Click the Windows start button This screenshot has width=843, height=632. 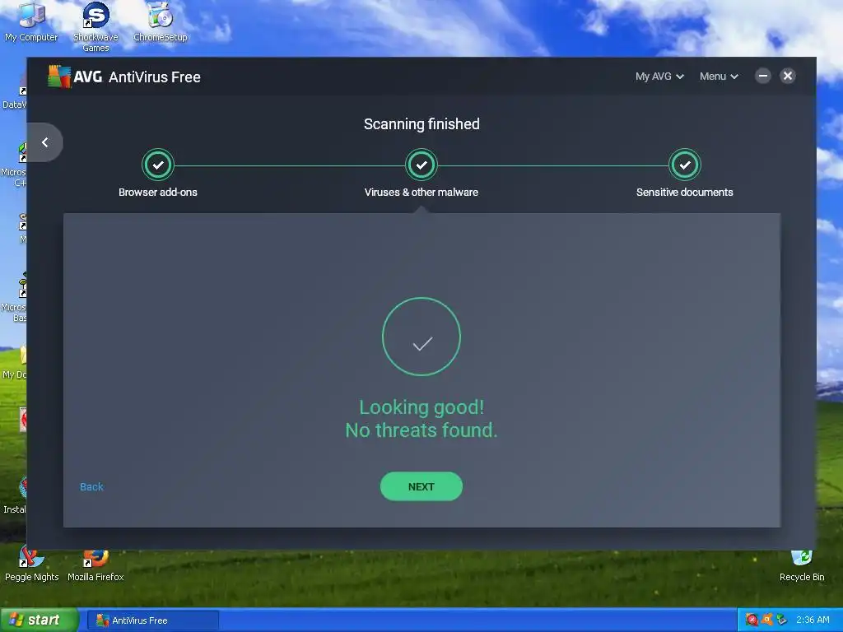pyautogui.click(x=39, y=620)
